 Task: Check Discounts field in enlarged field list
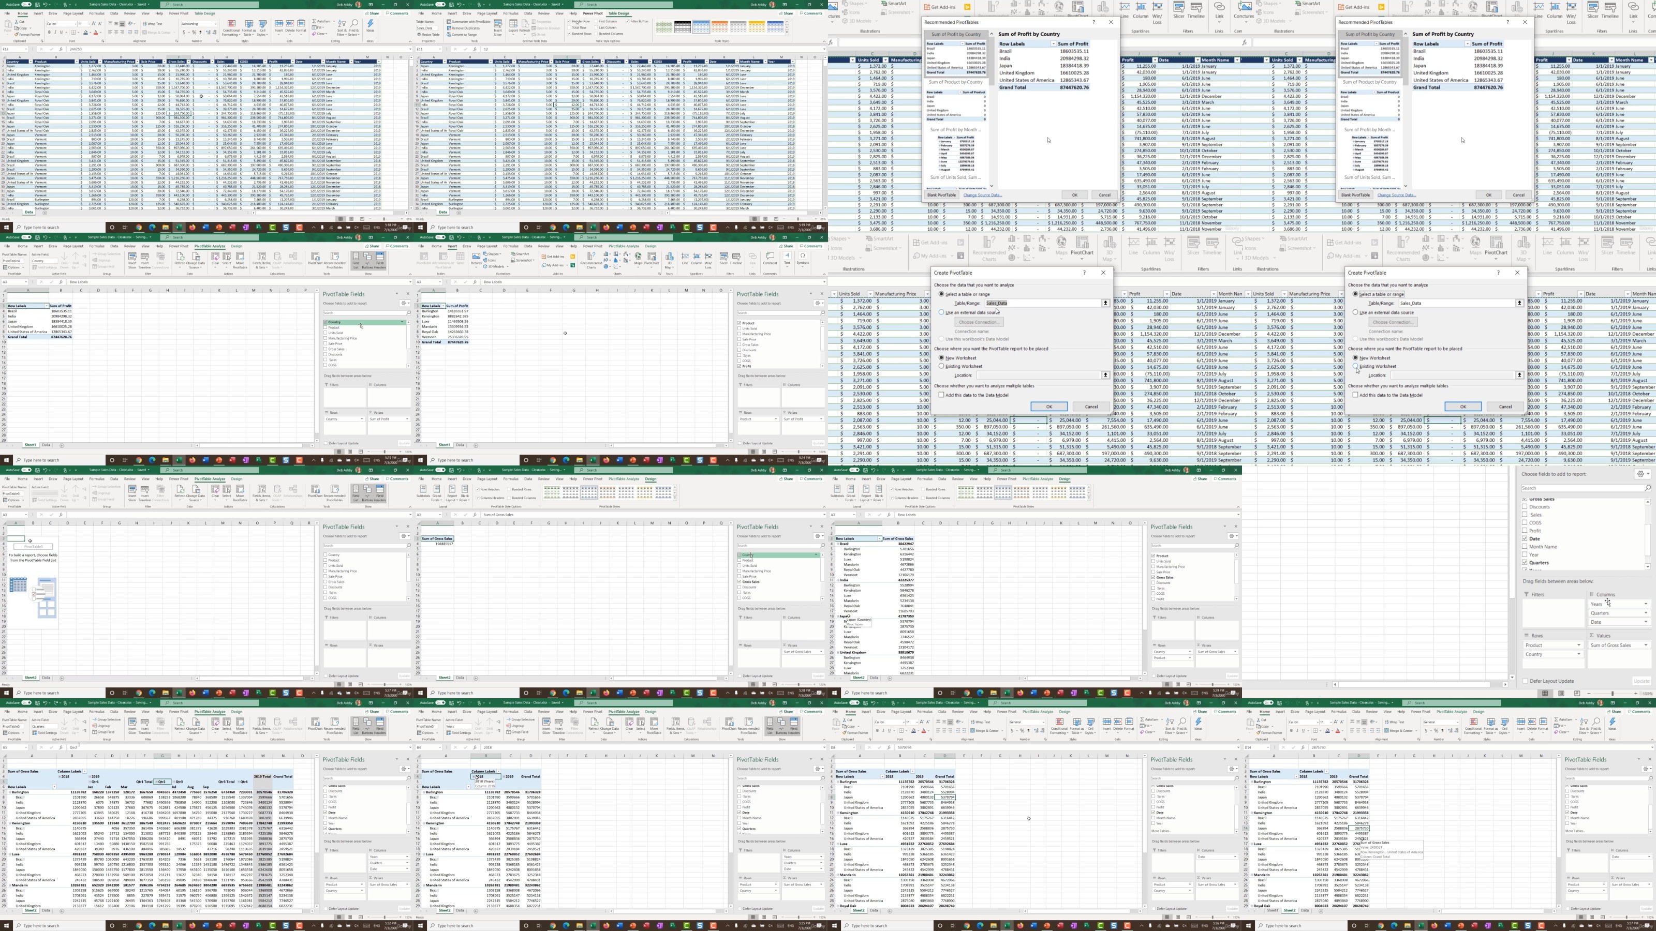pyautogui.click(x=1524, y=507)
